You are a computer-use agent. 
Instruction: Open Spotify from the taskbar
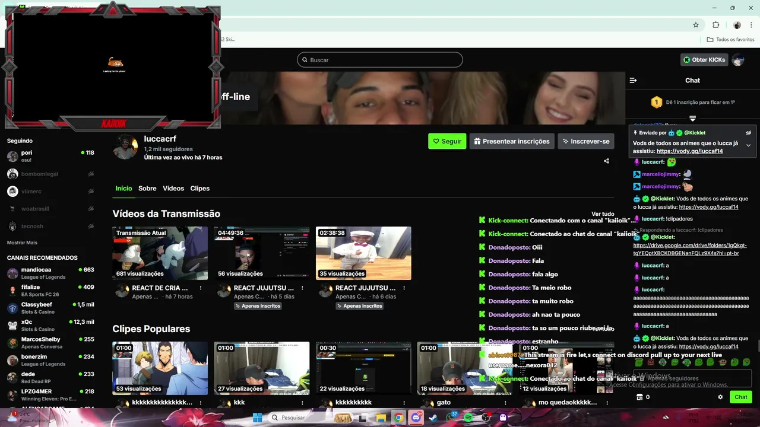click(x=468, y=418)
